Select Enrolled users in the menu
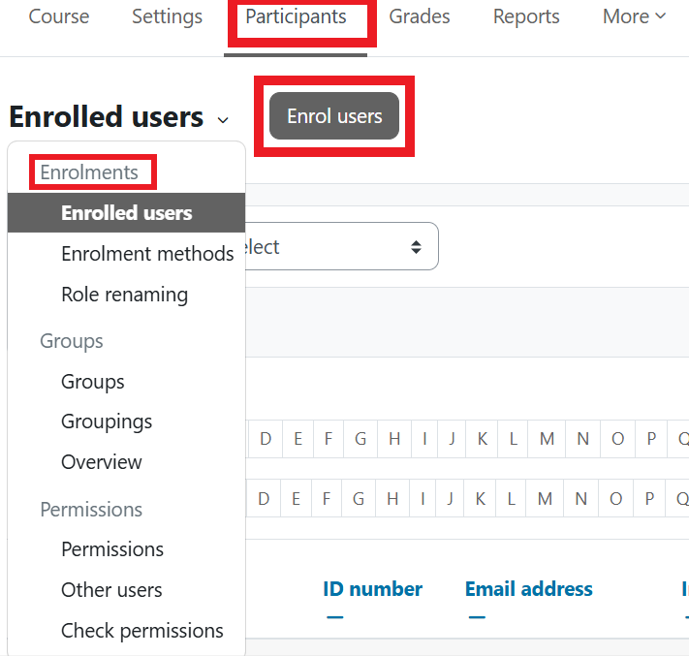 pos(126,213)
